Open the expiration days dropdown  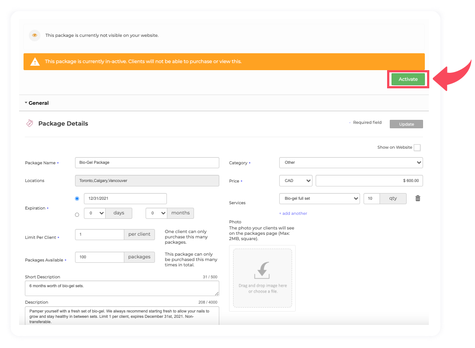click(95, 213)
